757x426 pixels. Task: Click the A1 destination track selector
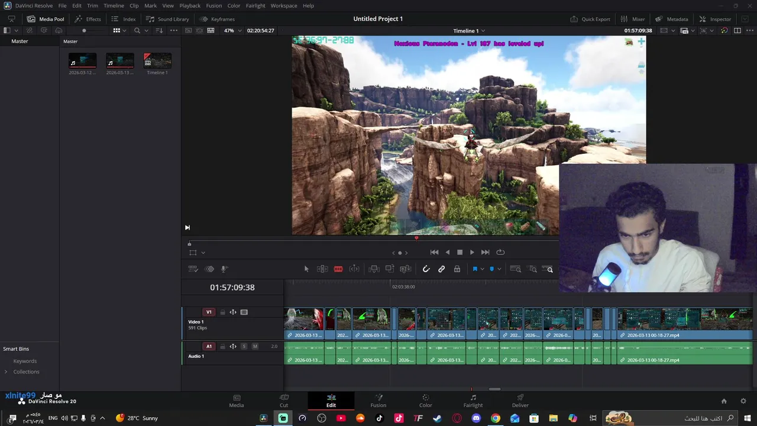coord(209,346)
